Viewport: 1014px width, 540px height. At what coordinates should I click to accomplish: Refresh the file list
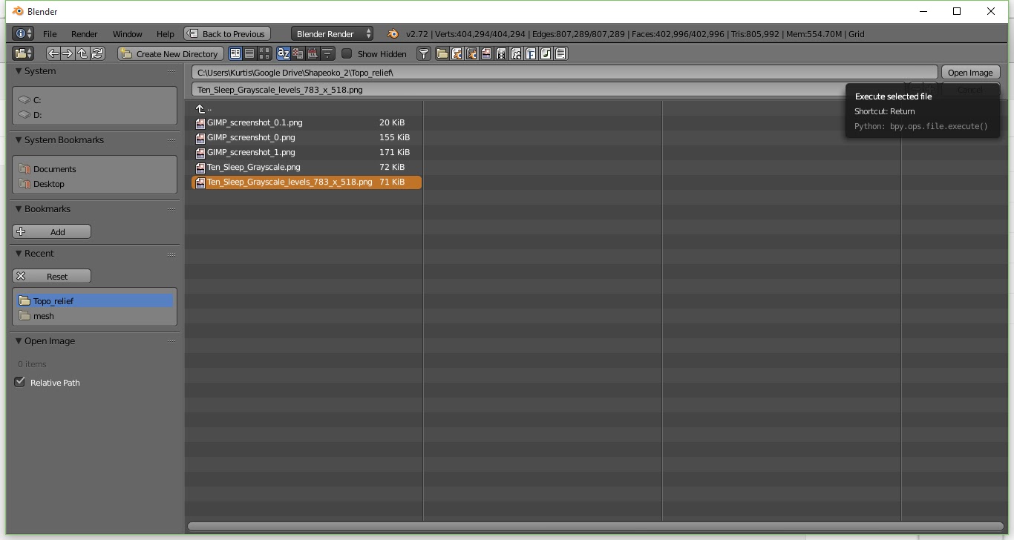(97, 53)
